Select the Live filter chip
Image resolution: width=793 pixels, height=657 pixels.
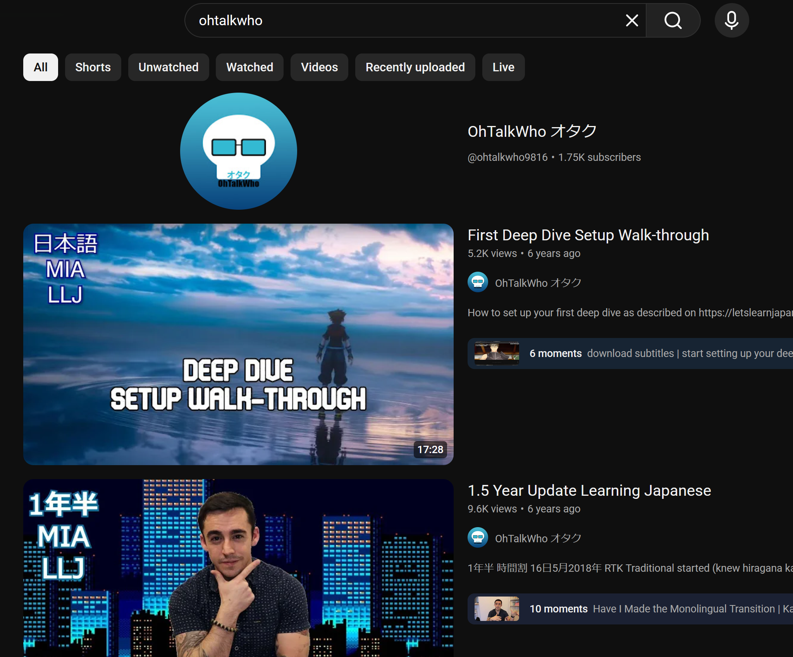[x=503, y=67]
